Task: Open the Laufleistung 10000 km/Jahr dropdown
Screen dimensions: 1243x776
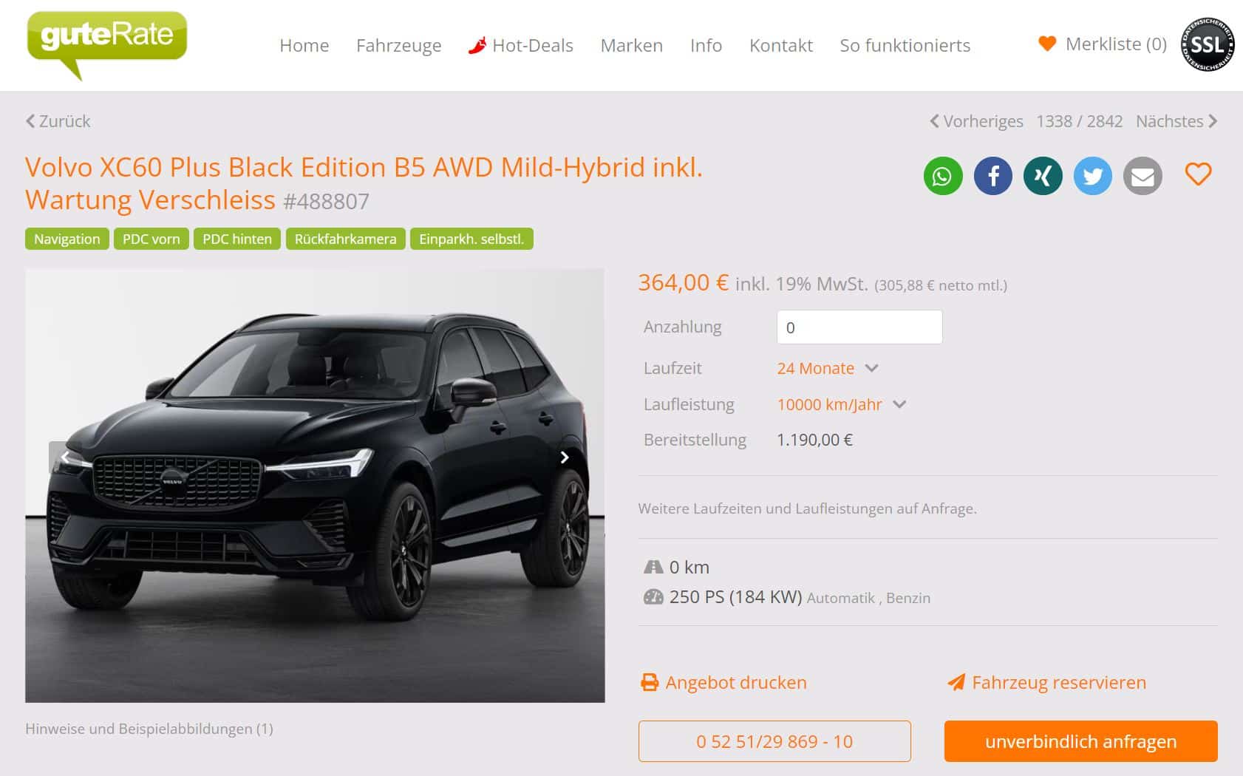Action: click(841, 404)
